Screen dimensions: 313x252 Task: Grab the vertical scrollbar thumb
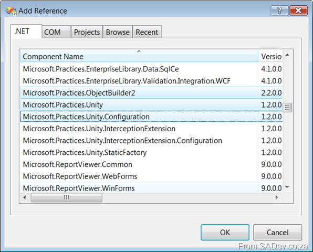point(287,108)
